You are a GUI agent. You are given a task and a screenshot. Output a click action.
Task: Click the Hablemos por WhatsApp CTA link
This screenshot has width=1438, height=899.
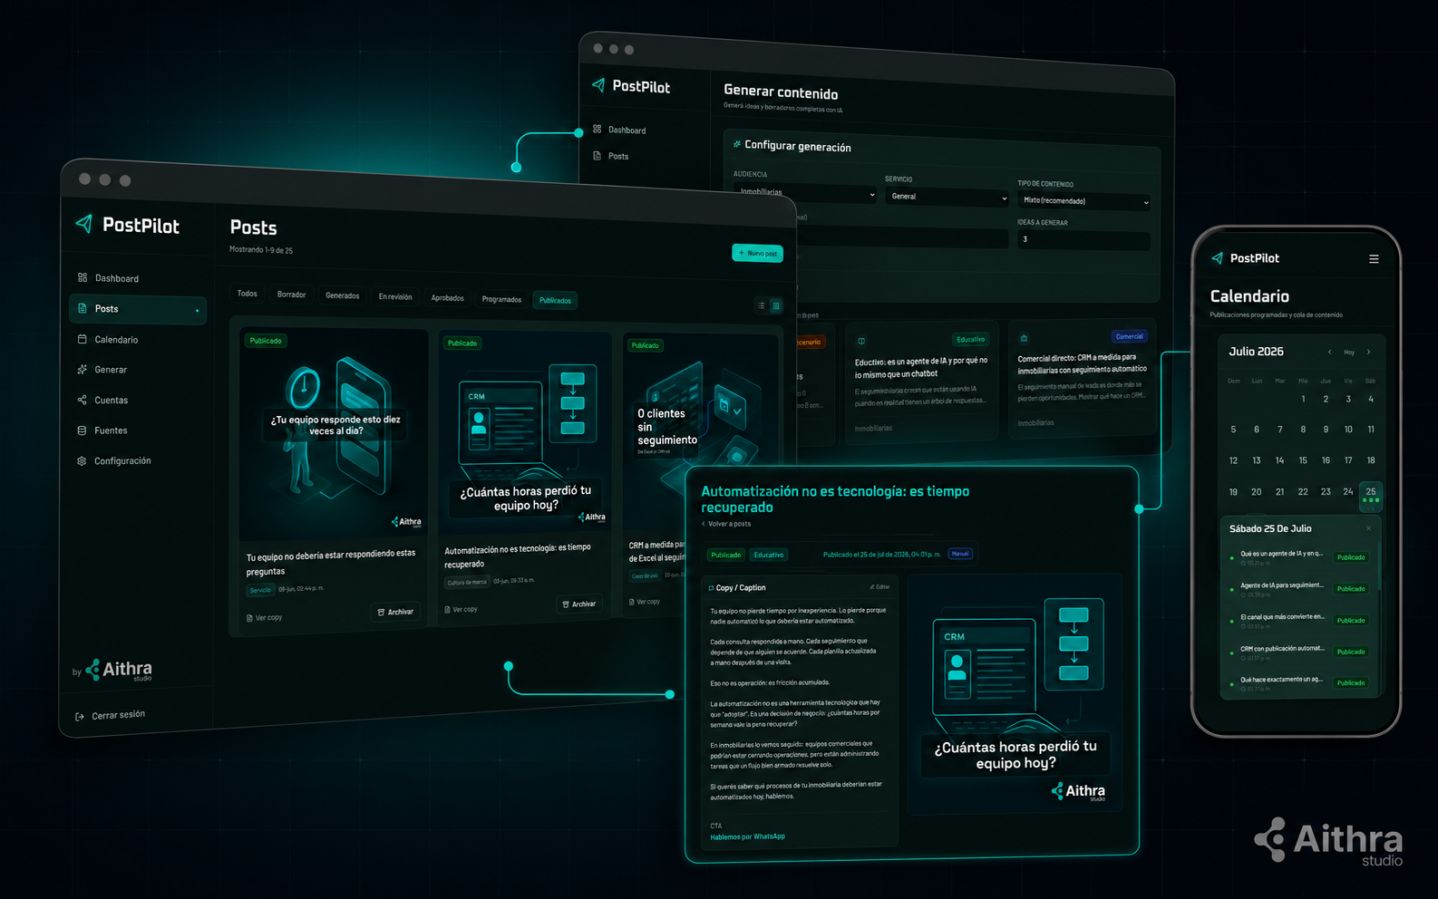747,836
